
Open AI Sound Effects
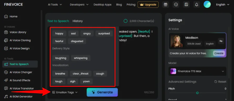click(x=17, y=80)
